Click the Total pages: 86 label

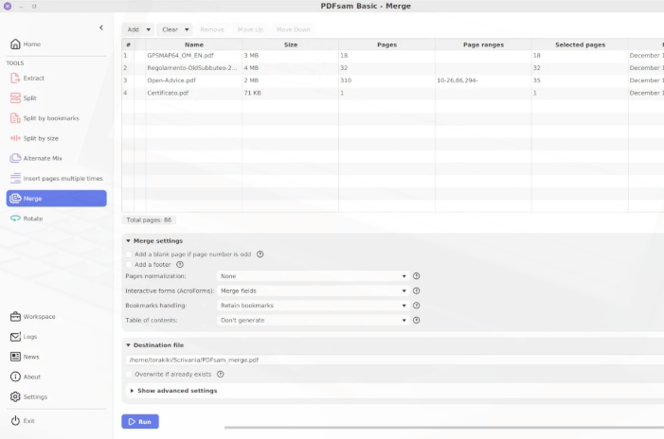[149, 219]
